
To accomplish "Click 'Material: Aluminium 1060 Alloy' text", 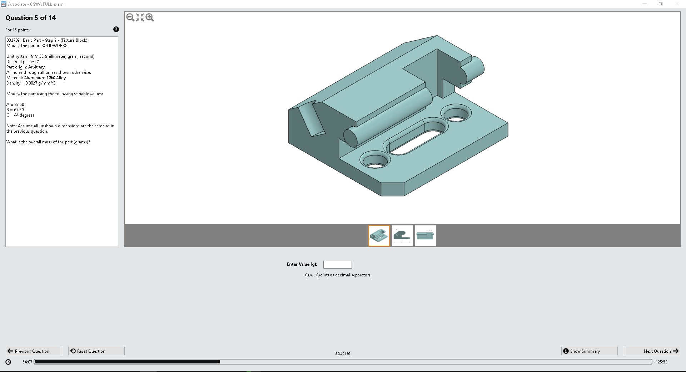I will tap(36, 78).
